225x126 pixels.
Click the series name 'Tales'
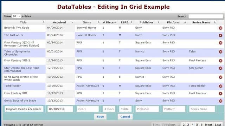pos(192,51)
